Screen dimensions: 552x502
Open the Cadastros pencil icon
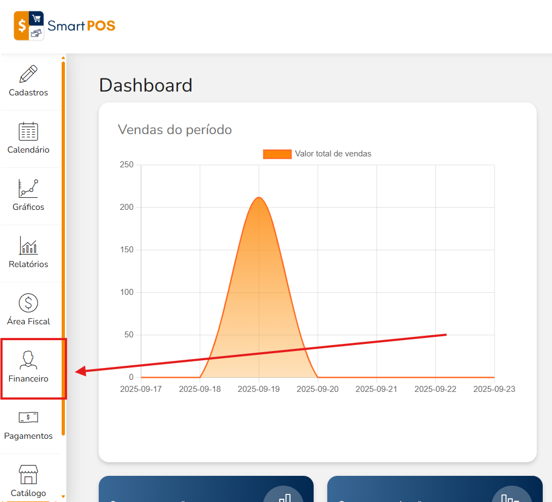(x=28, y=74)
